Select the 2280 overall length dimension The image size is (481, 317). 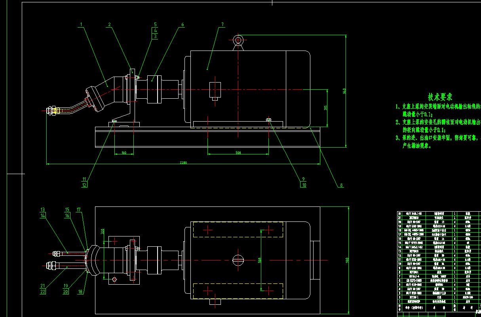pos(183,162)
